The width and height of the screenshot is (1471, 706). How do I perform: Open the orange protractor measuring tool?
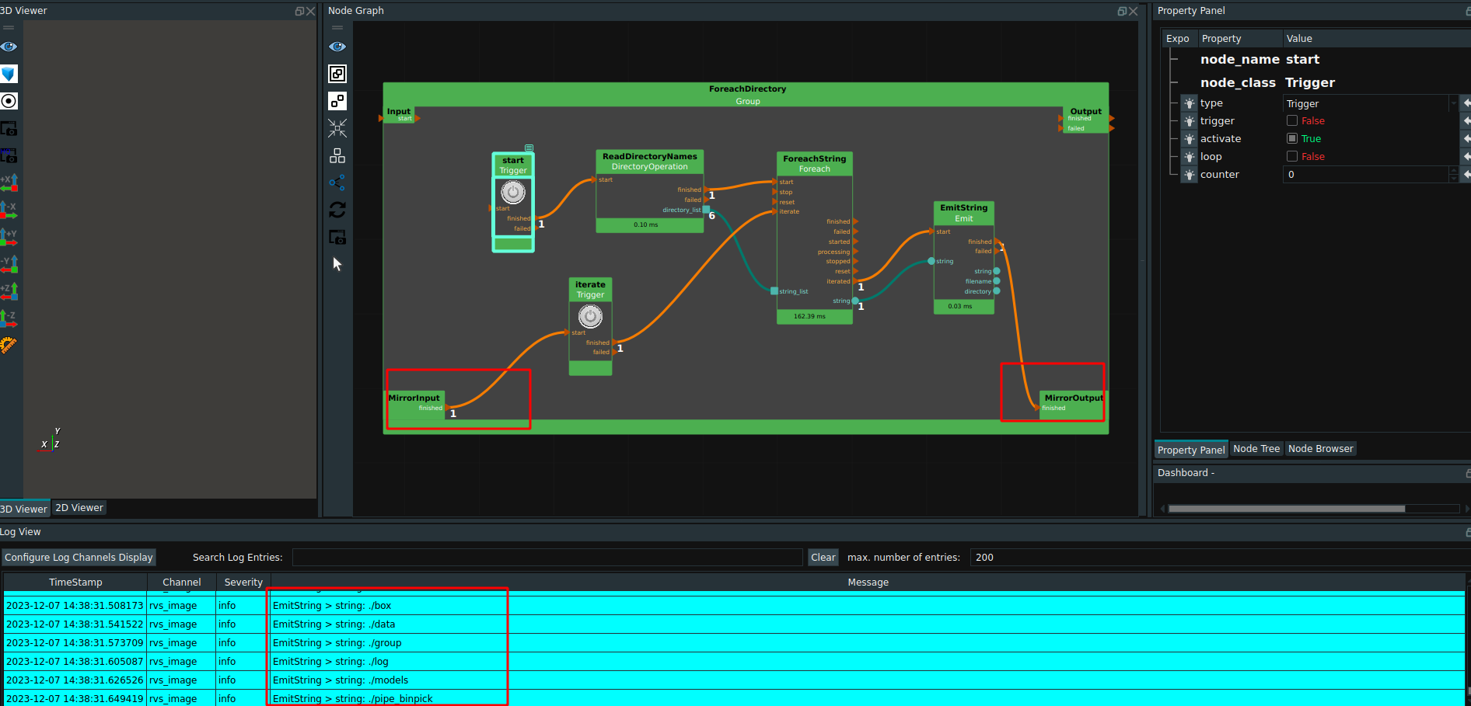click(9, 345)
